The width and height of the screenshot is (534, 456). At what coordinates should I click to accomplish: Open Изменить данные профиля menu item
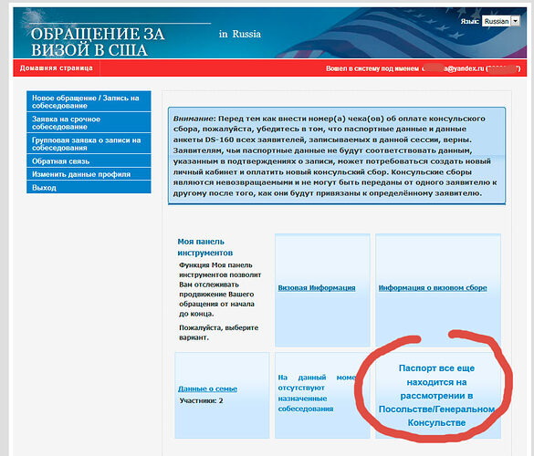click(x=89, y=174)
